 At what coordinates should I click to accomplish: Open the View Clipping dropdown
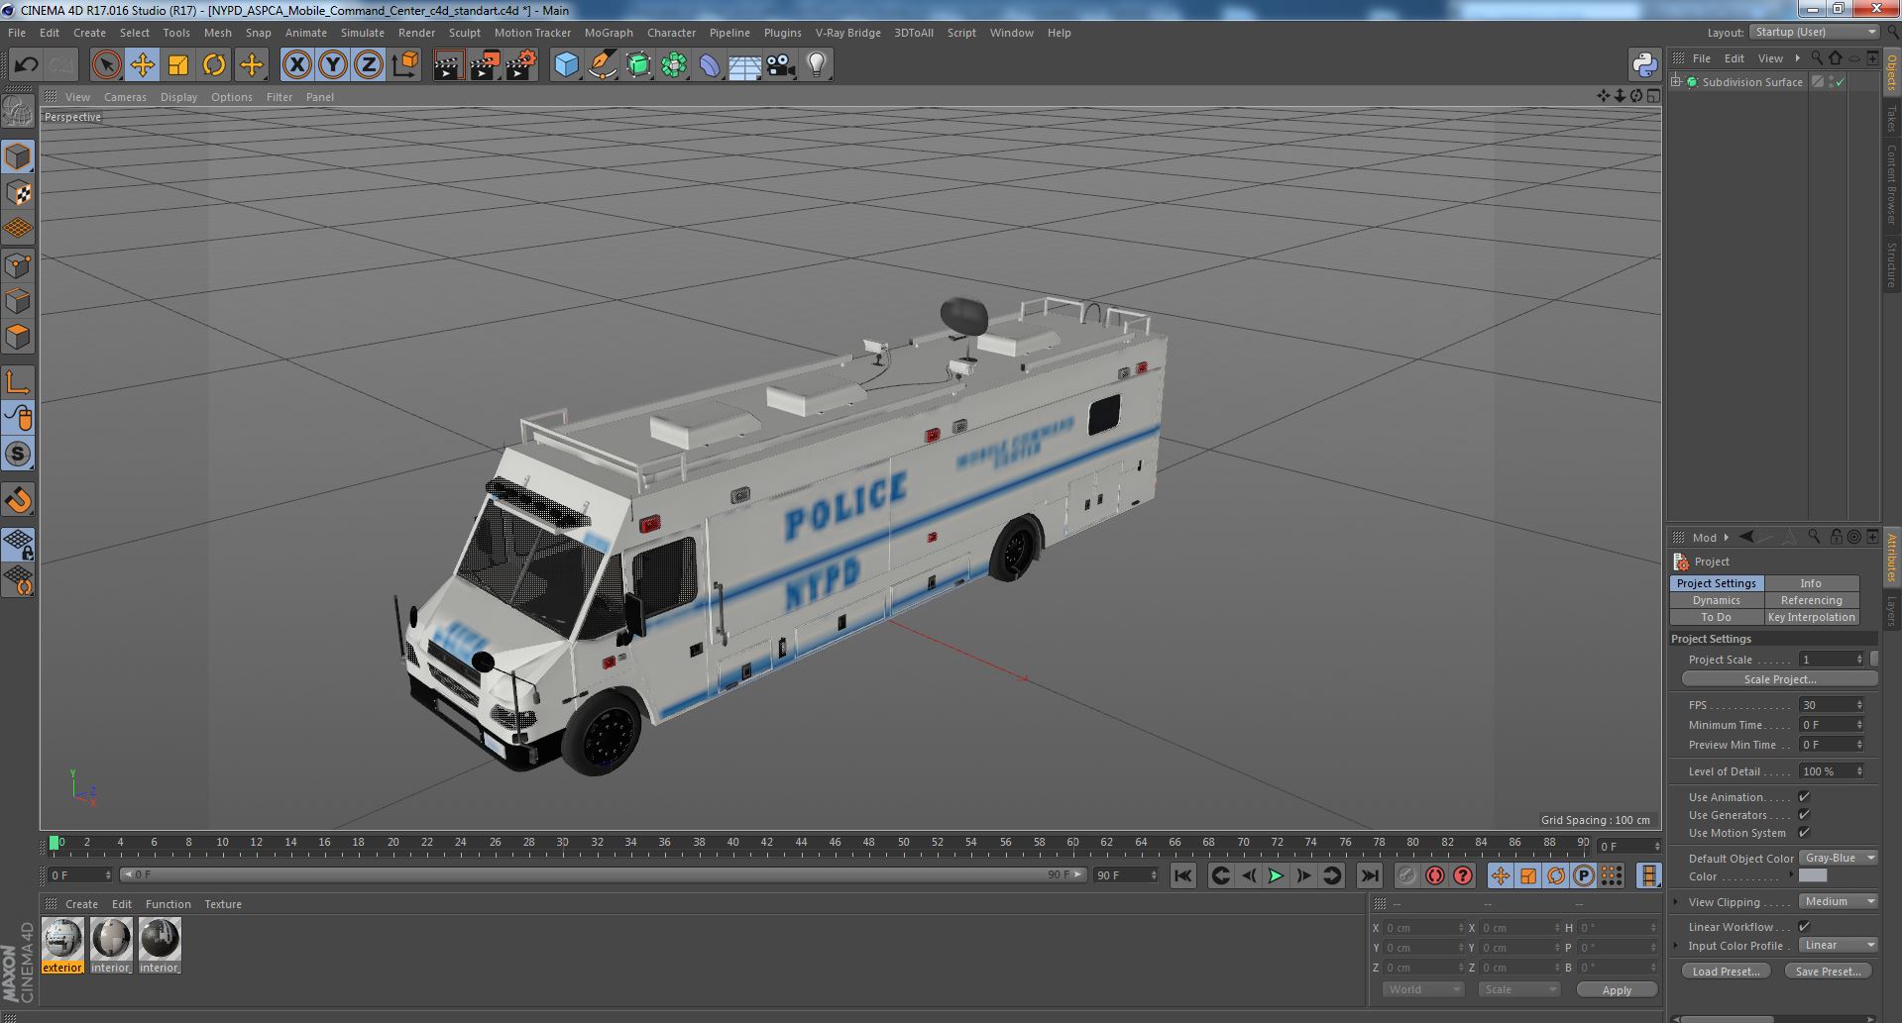point(1839,902)
